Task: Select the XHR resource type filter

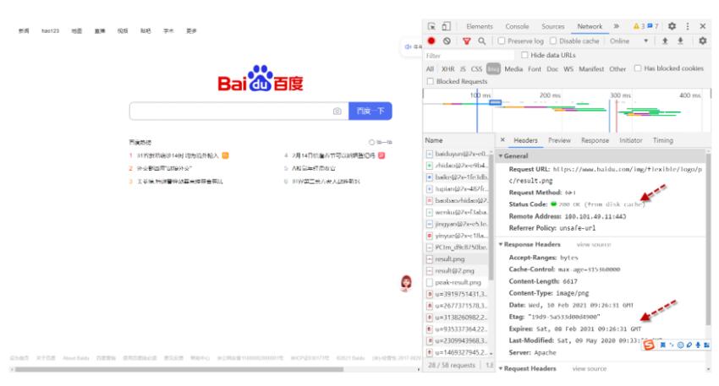Action: pos(448,69)
